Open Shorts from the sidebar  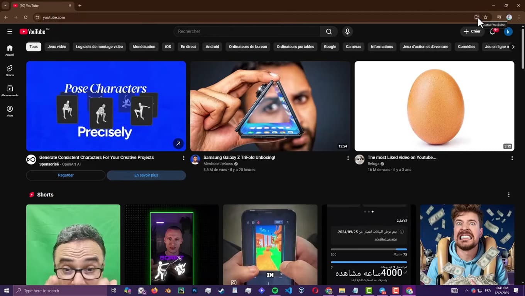coord(10,70)
